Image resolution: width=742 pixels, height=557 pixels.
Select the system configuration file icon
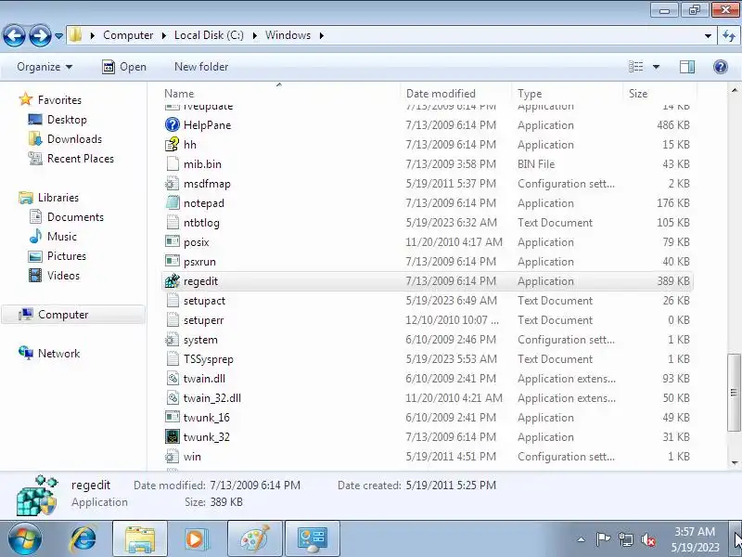tap(172, 340)
